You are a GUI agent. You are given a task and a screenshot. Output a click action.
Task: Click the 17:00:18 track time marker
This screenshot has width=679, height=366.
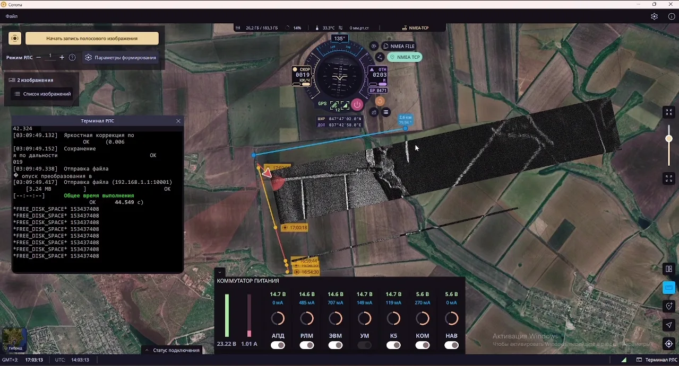point(295,228)
